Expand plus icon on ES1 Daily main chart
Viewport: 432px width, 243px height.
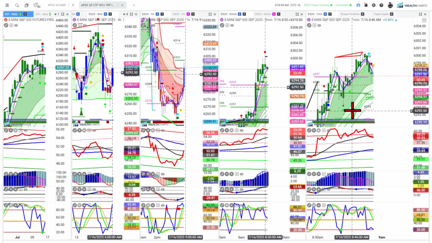click(x=11, y=25)
